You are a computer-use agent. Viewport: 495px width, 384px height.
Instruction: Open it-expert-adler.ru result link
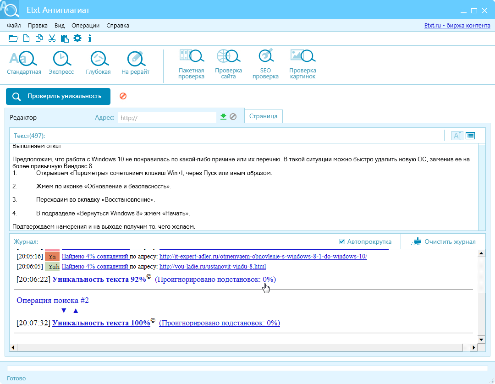click(x=263, y=257)
